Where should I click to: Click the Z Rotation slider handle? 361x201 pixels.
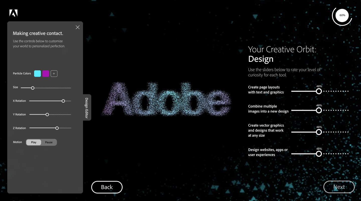(x=57, y=128)
